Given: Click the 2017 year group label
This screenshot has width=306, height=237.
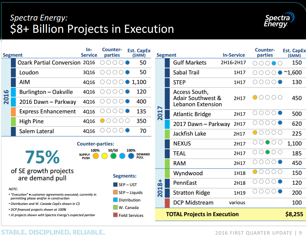Looking at the screenshot, I should pyautogui.click(x=160, y=114).
